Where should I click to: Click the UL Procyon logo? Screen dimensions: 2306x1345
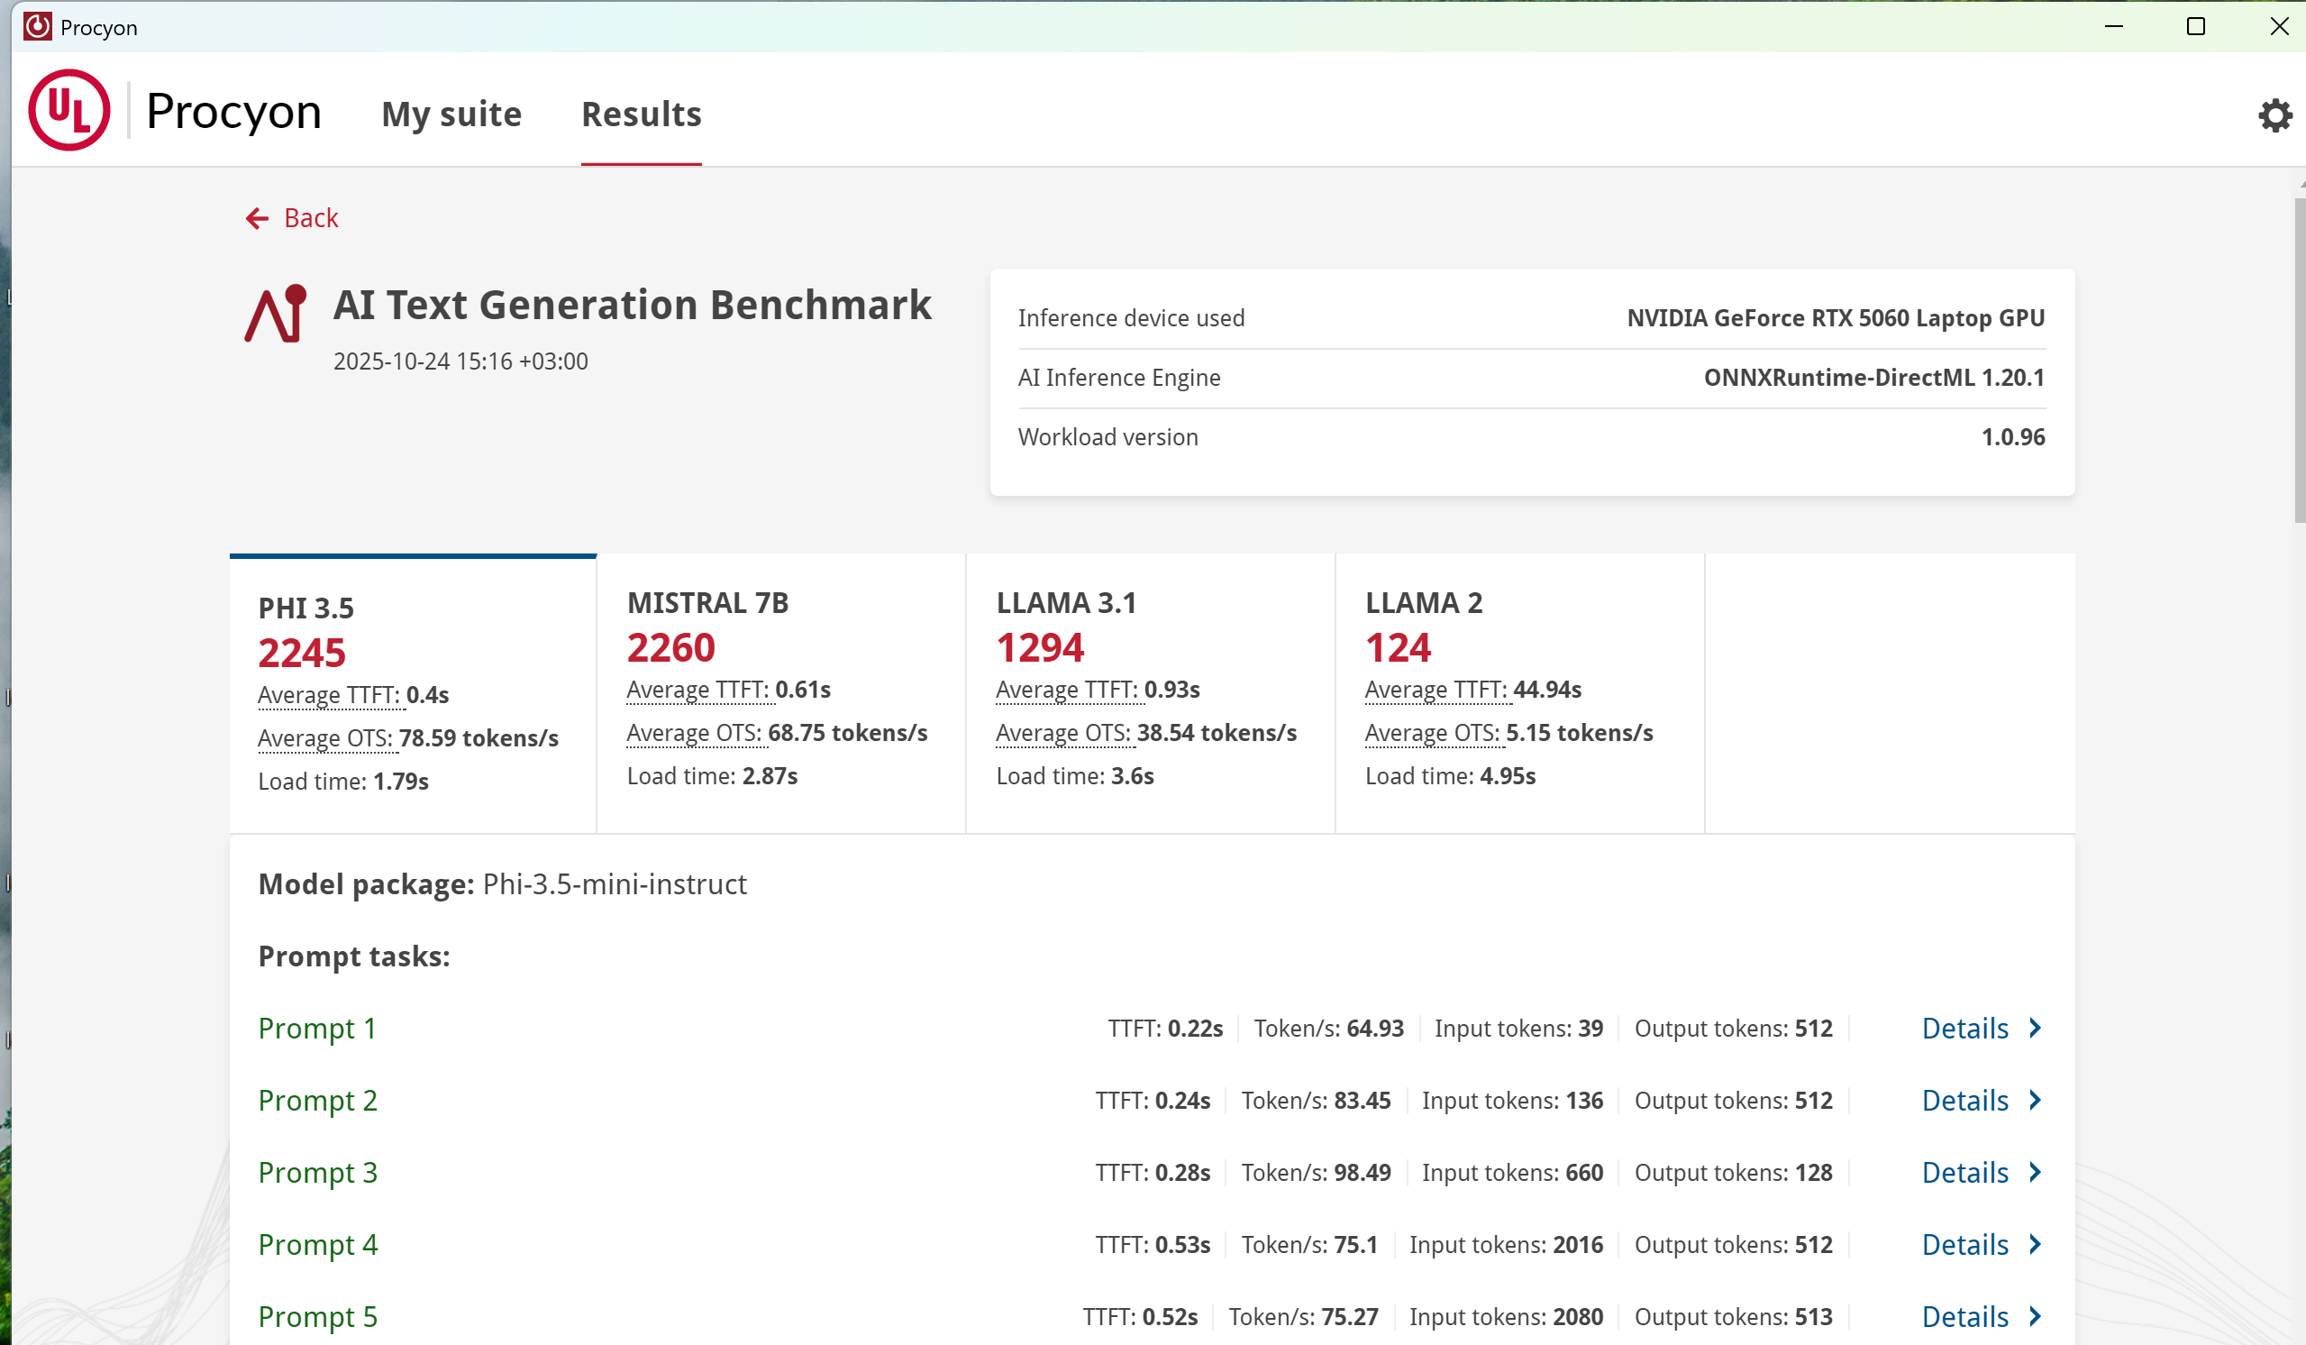click(69, 111)
